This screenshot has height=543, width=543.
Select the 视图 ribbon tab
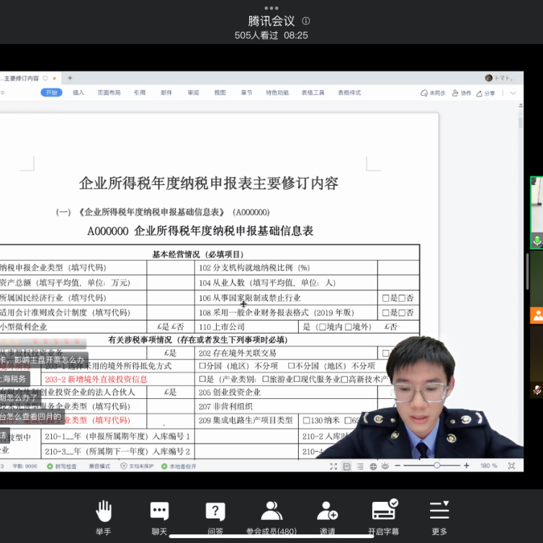pyautogui.click(x=220, y=92)
